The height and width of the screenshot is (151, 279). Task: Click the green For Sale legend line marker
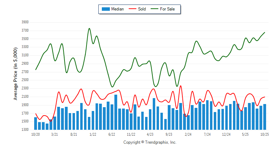point(154,9)
